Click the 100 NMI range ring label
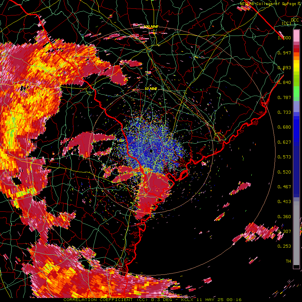The width and height of the screenshot is (302, 302). [x=151, y=27]
